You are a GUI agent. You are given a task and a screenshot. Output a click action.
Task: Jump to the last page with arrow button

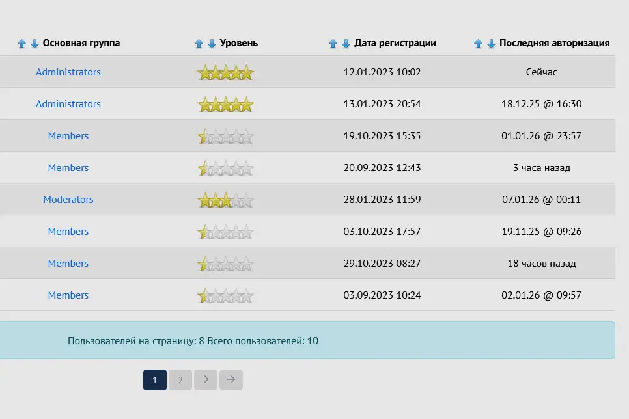point(231,379)
